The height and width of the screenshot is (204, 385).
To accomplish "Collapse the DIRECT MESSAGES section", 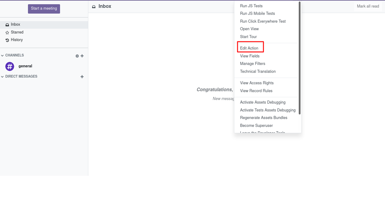I will (3, 76).
